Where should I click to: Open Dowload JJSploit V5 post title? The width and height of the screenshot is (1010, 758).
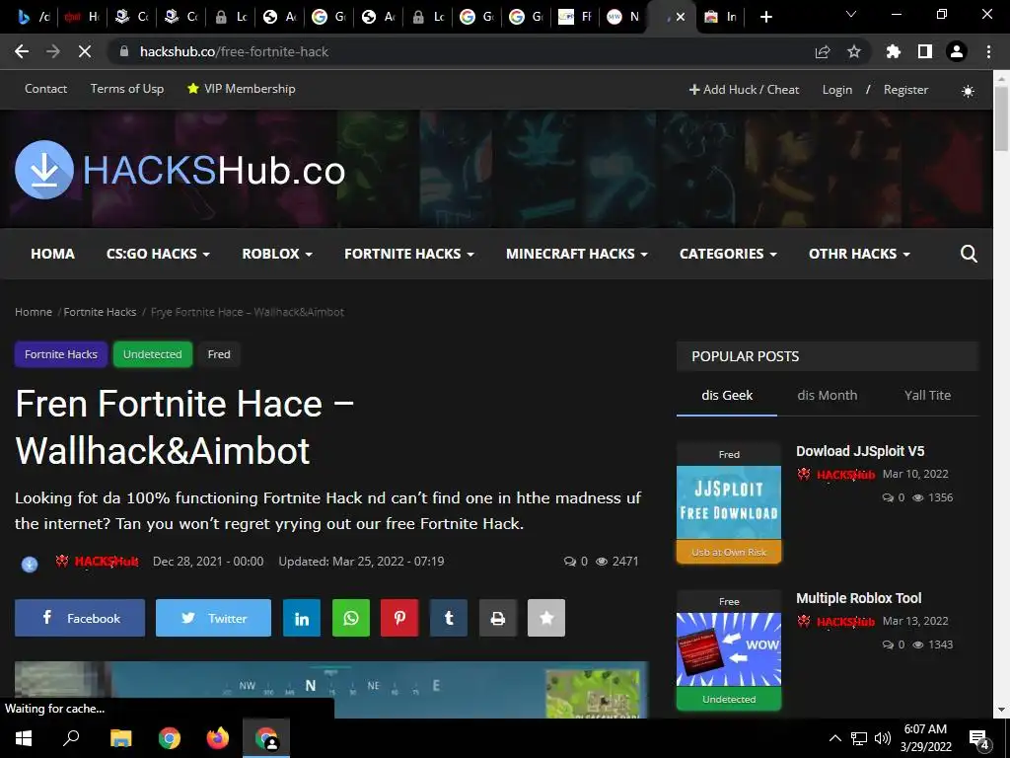(860, 451)
